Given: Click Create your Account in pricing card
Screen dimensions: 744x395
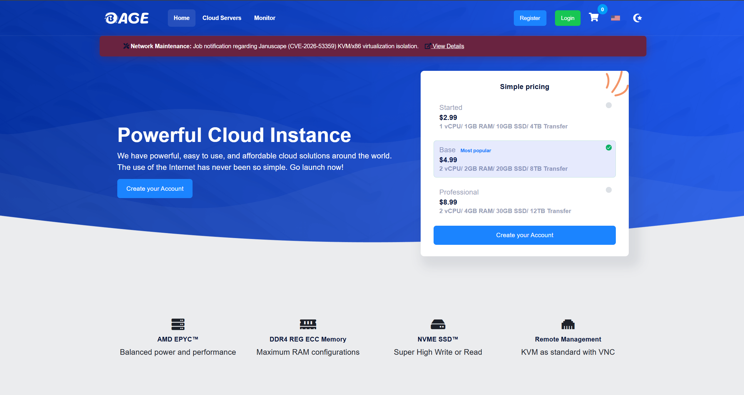Looking at the screenshot, I should [524, 235].
